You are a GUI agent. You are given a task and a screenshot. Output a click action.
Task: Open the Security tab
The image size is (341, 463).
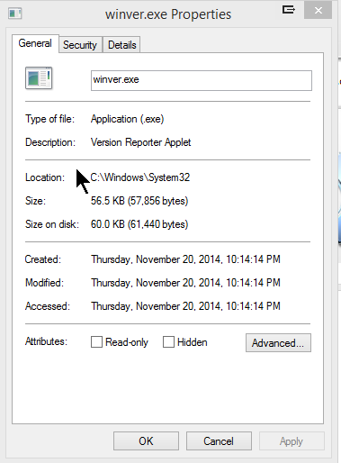pyautogui.click(x=80, y=45)
